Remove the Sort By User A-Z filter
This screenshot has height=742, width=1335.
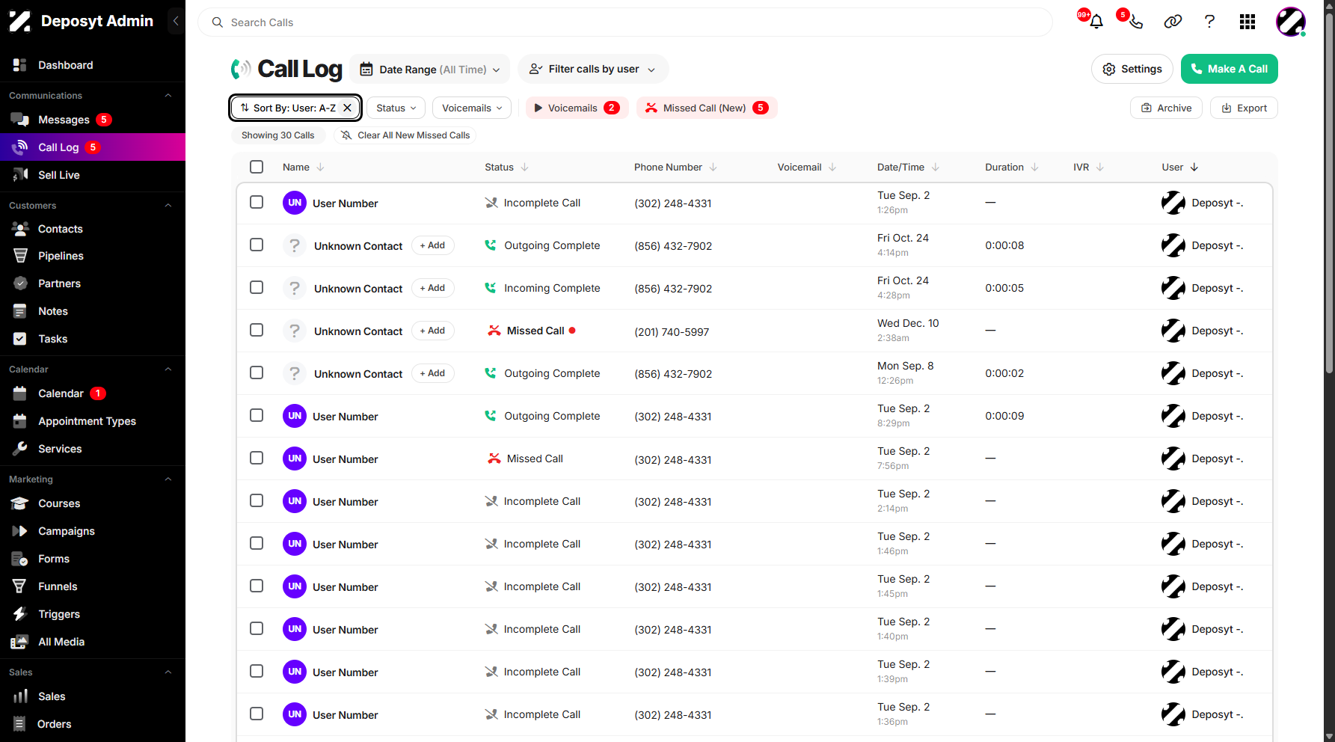[x=347, y=108]
